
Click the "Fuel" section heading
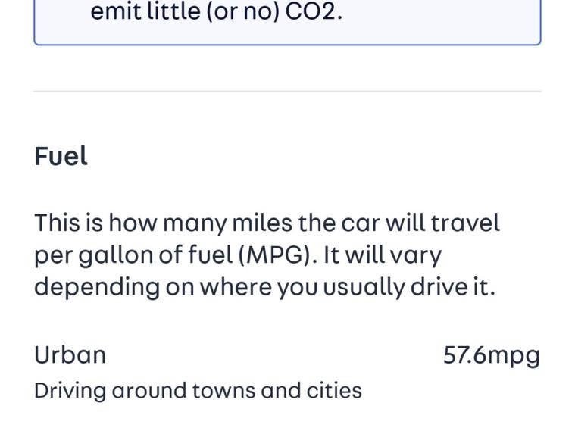(61, 156)
